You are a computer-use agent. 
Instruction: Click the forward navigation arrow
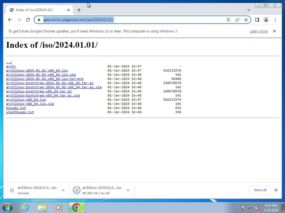(19, 20)
